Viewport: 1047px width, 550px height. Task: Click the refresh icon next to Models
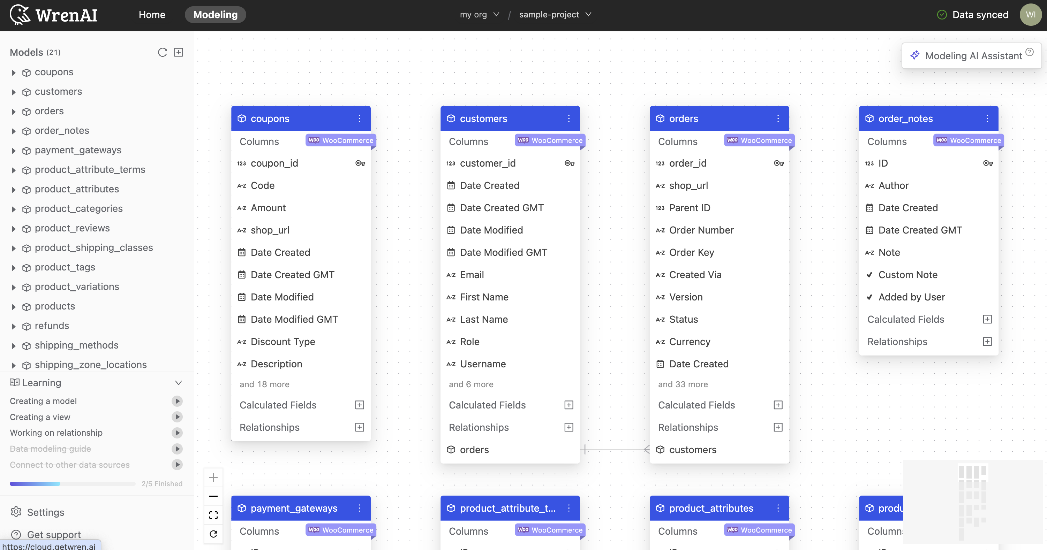pos(162,52)
